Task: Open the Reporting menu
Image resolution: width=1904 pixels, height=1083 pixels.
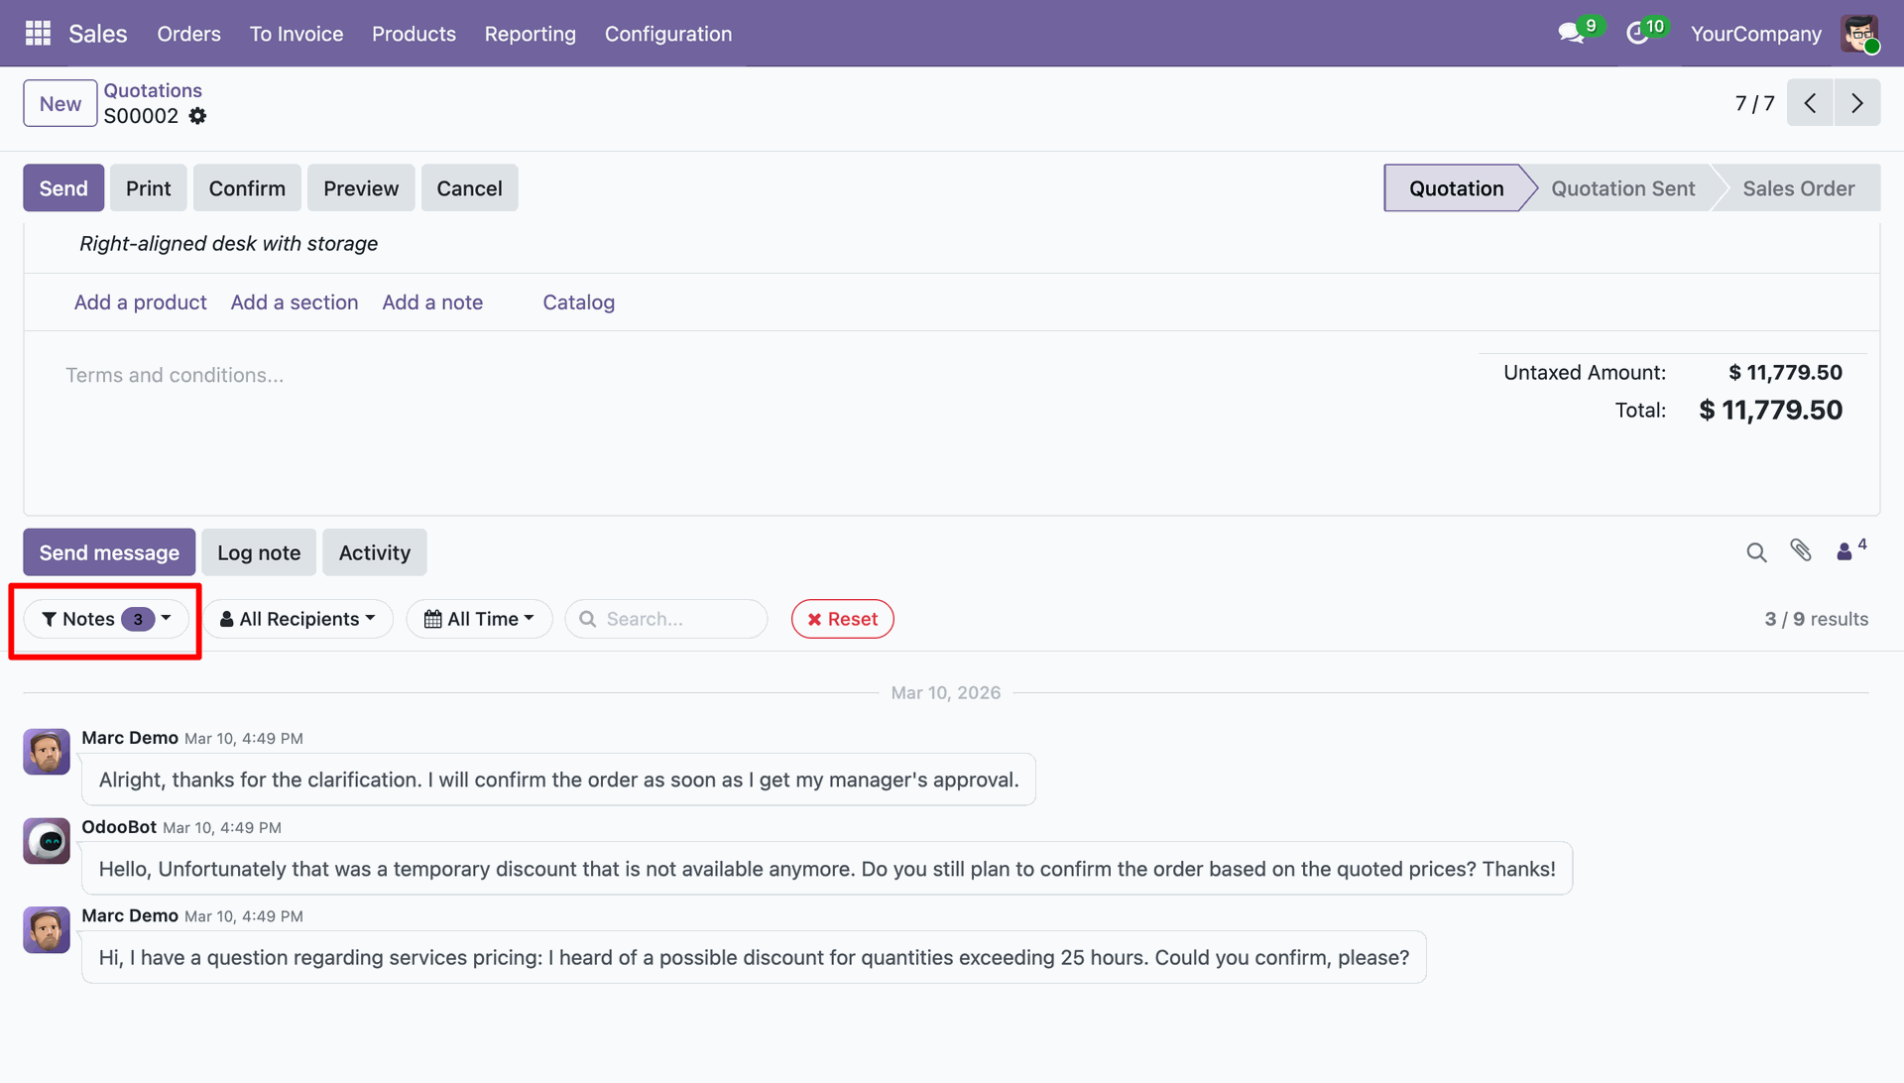Action: tap(530, 34)
